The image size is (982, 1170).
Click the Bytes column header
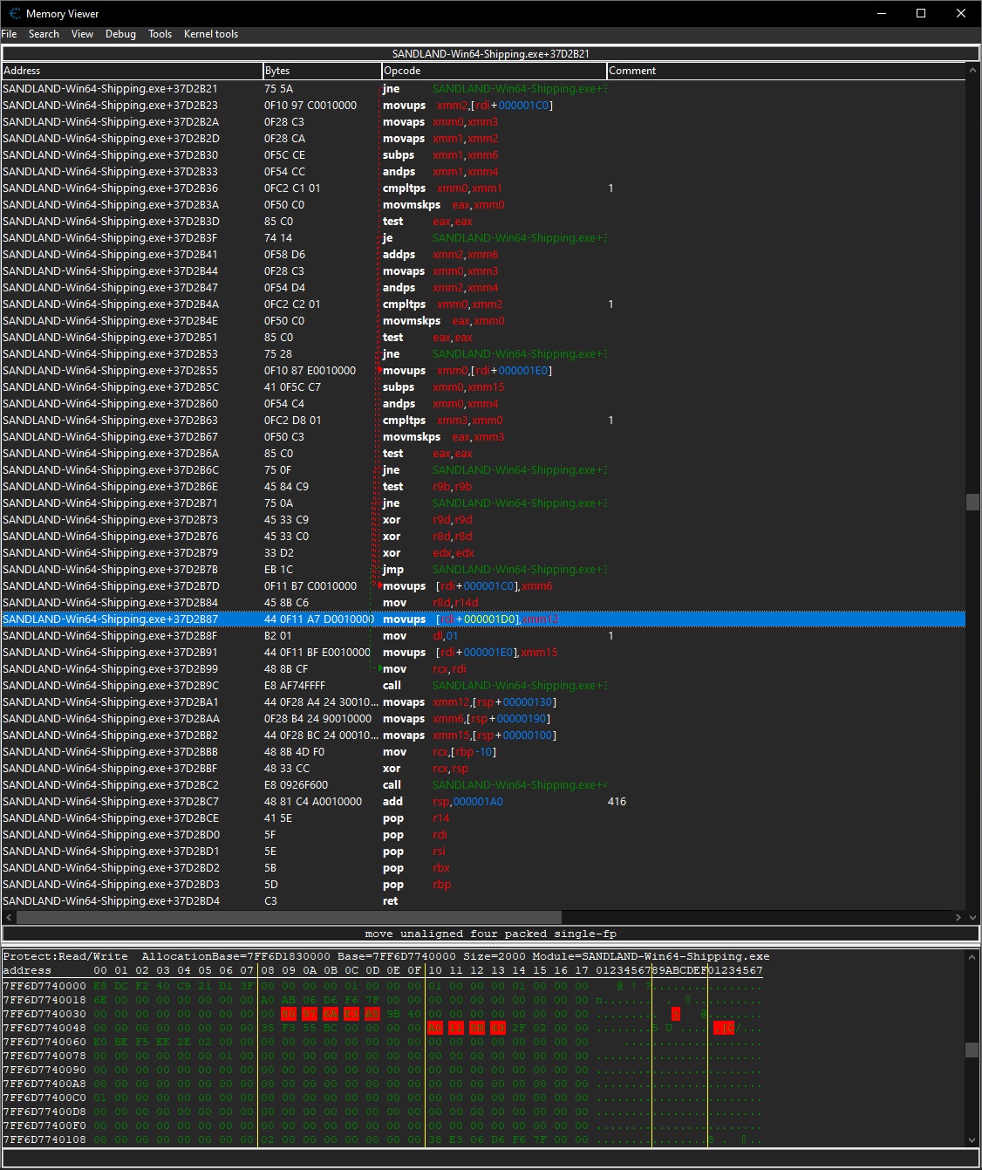click(321, 71)
